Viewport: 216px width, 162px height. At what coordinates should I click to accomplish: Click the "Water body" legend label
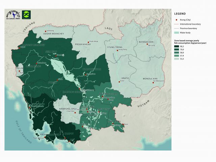(x=185, y=33)
